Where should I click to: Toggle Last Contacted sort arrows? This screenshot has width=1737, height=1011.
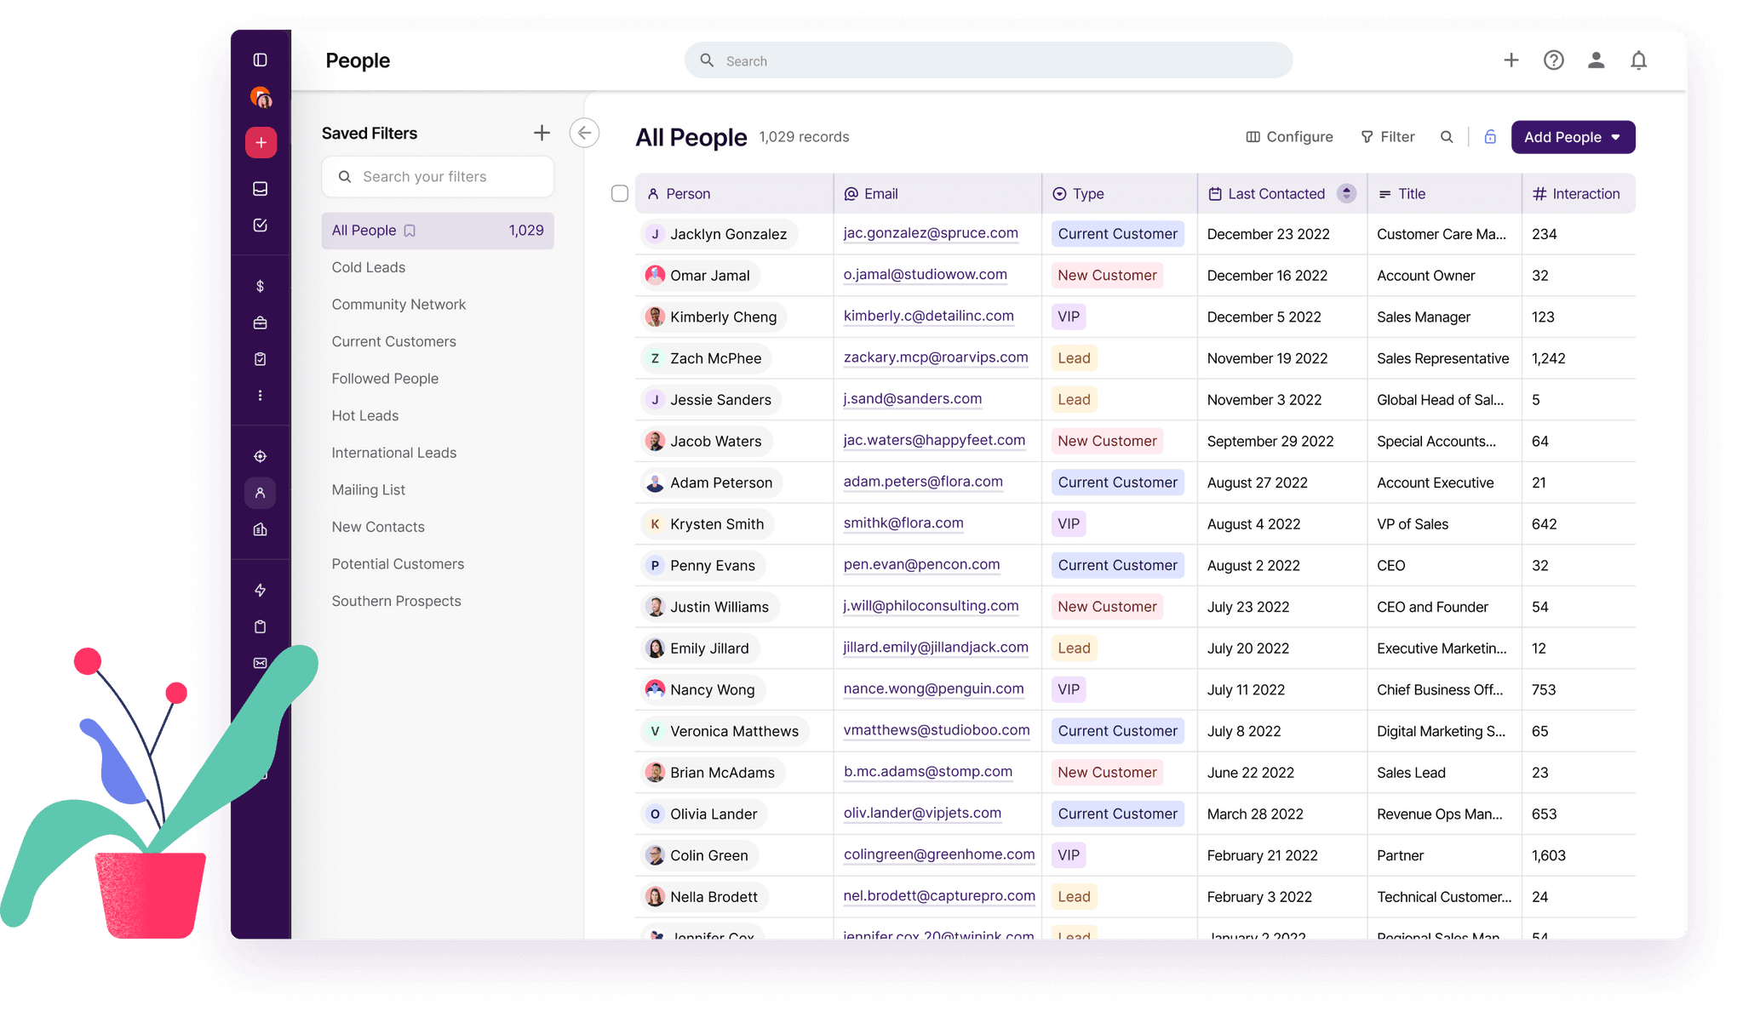[x=1346, y=193]
